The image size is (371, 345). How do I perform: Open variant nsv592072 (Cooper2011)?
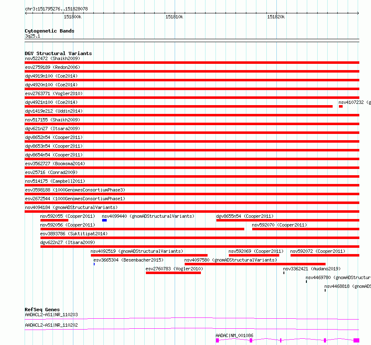325,255
